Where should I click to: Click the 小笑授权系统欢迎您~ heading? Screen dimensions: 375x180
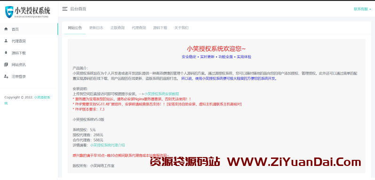(x=216, y=49)
